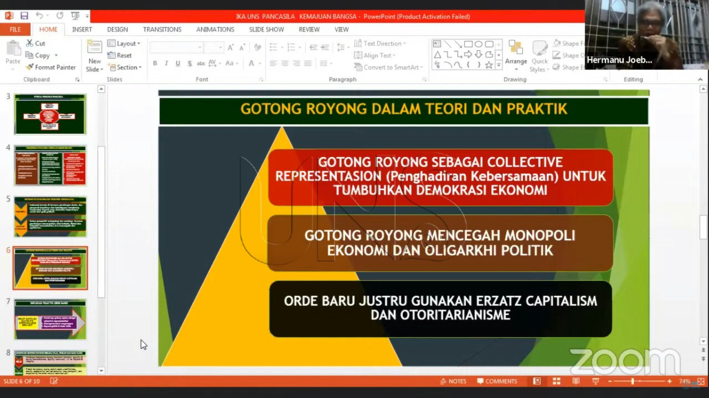Adjust the zoom slider handle
The image size is (709, 398).
(632, 381)
